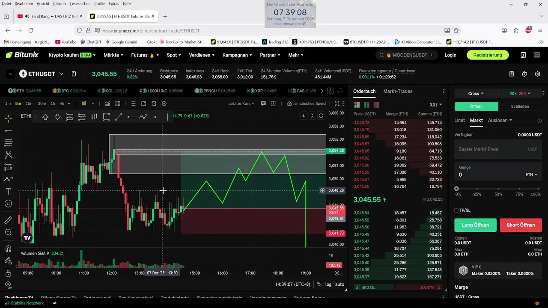Click the Long Öffnen button

475,225
